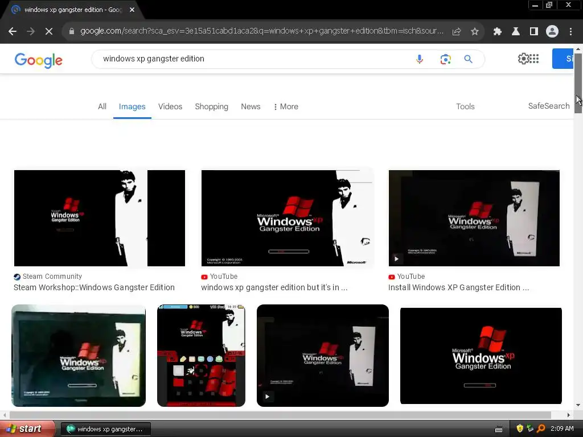The image size is (583, 437).
Task: Switch to the Shopping tab
Action: pyautogui.click(x=212, y=106)
